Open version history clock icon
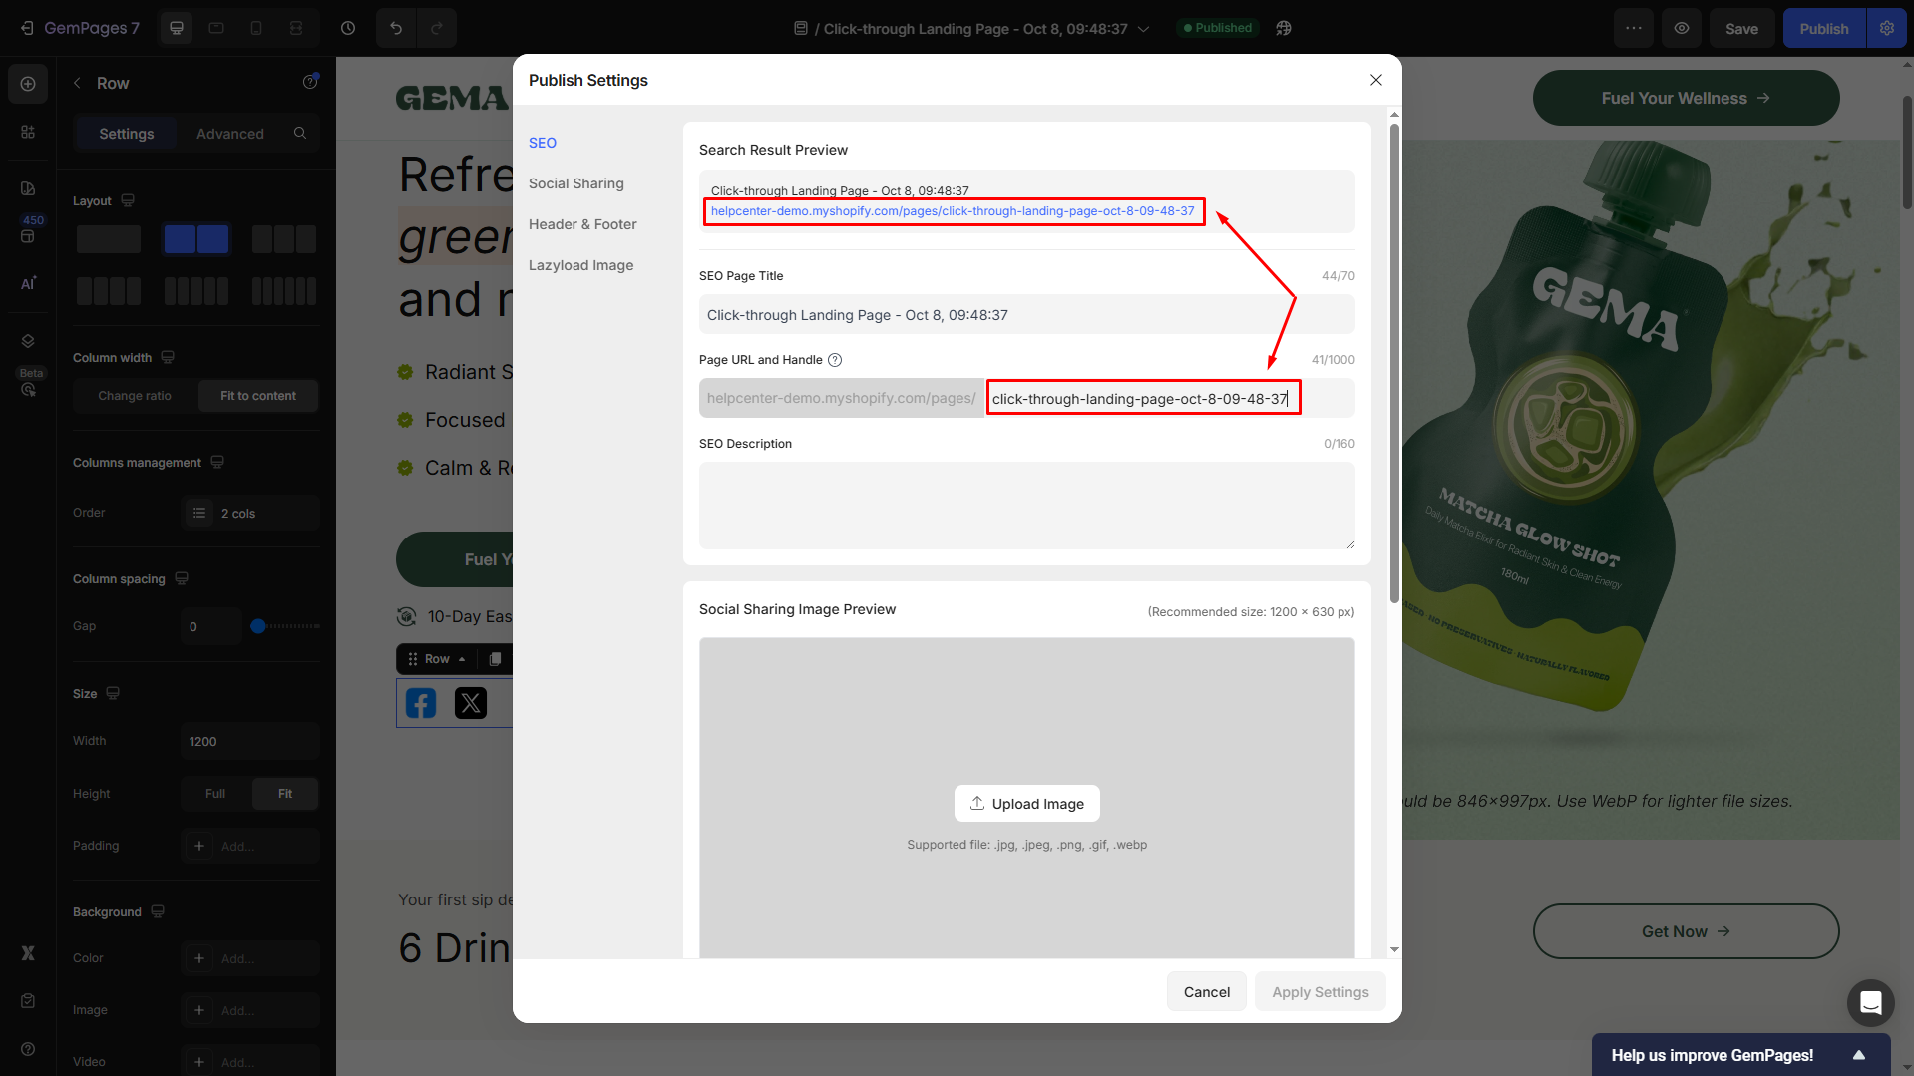This screenshot has height=1076, width=1914. (x=348, y=28)
